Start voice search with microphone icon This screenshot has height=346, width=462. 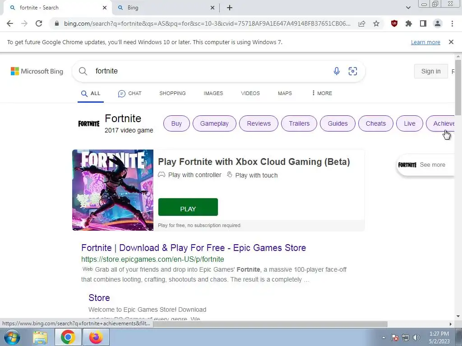337,71
